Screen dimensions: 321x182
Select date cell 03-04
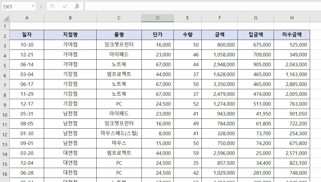(27, 74)
